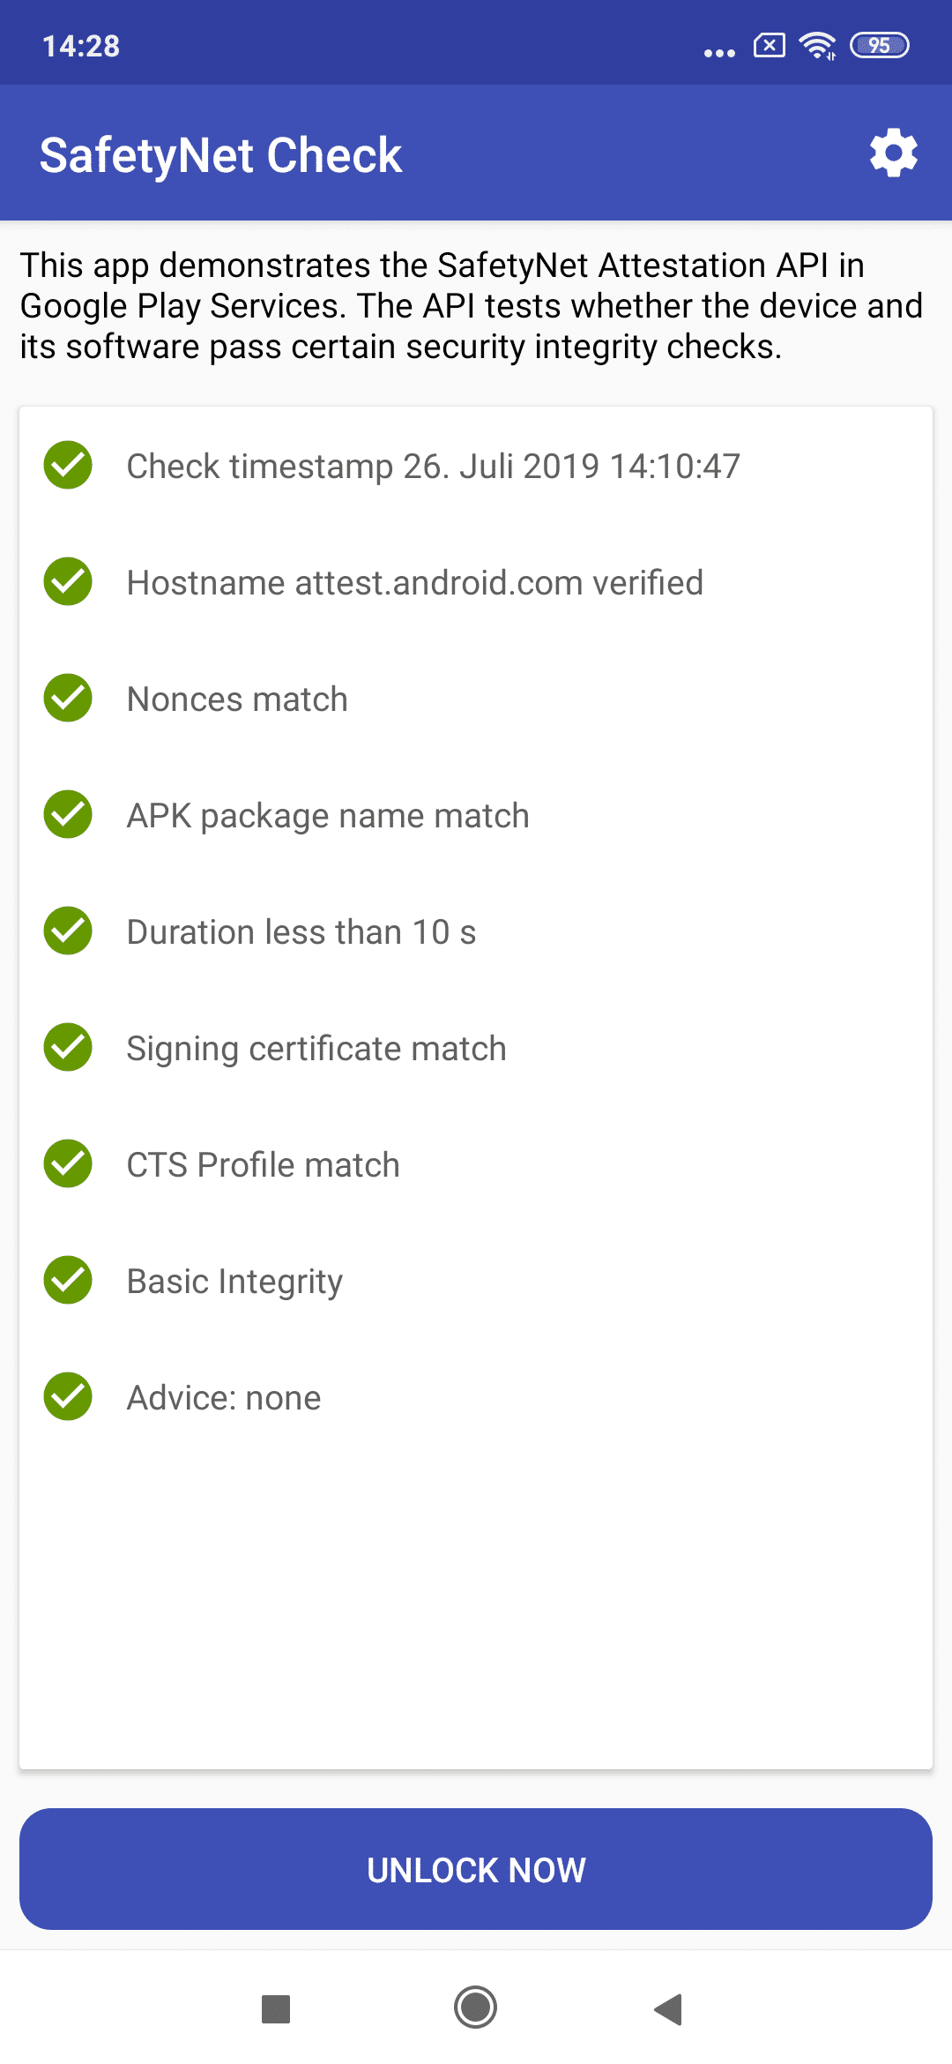Tap the CTS Profile match label

pos(264,1165)
